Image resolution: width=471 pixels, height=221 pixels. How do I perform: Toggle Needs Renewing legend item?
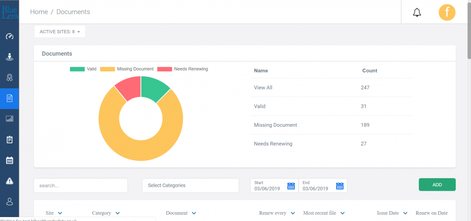tap(183, 69)
